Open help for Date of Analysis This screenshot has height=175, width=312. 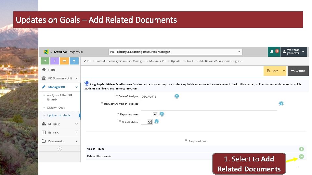[x=177, y=96]
